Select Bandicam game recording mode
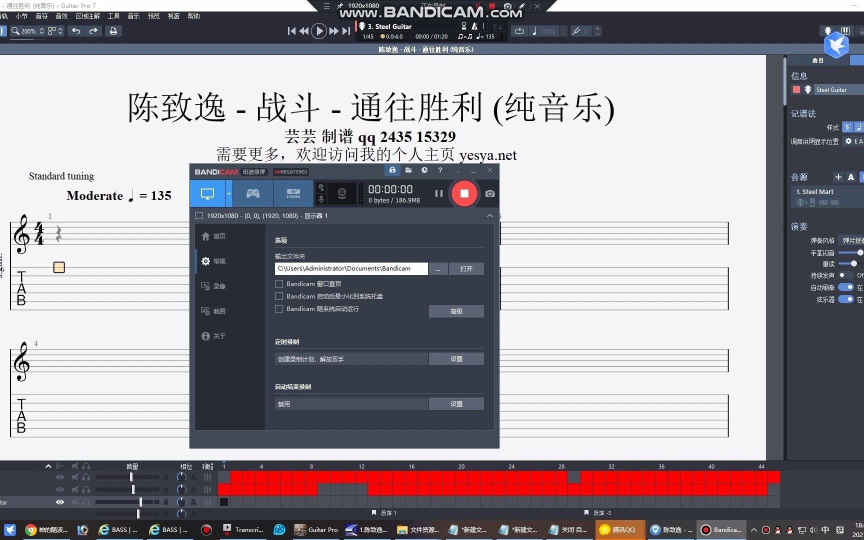Image resolution: width=864 pixels, height=540 pixels. pos(253,193)
